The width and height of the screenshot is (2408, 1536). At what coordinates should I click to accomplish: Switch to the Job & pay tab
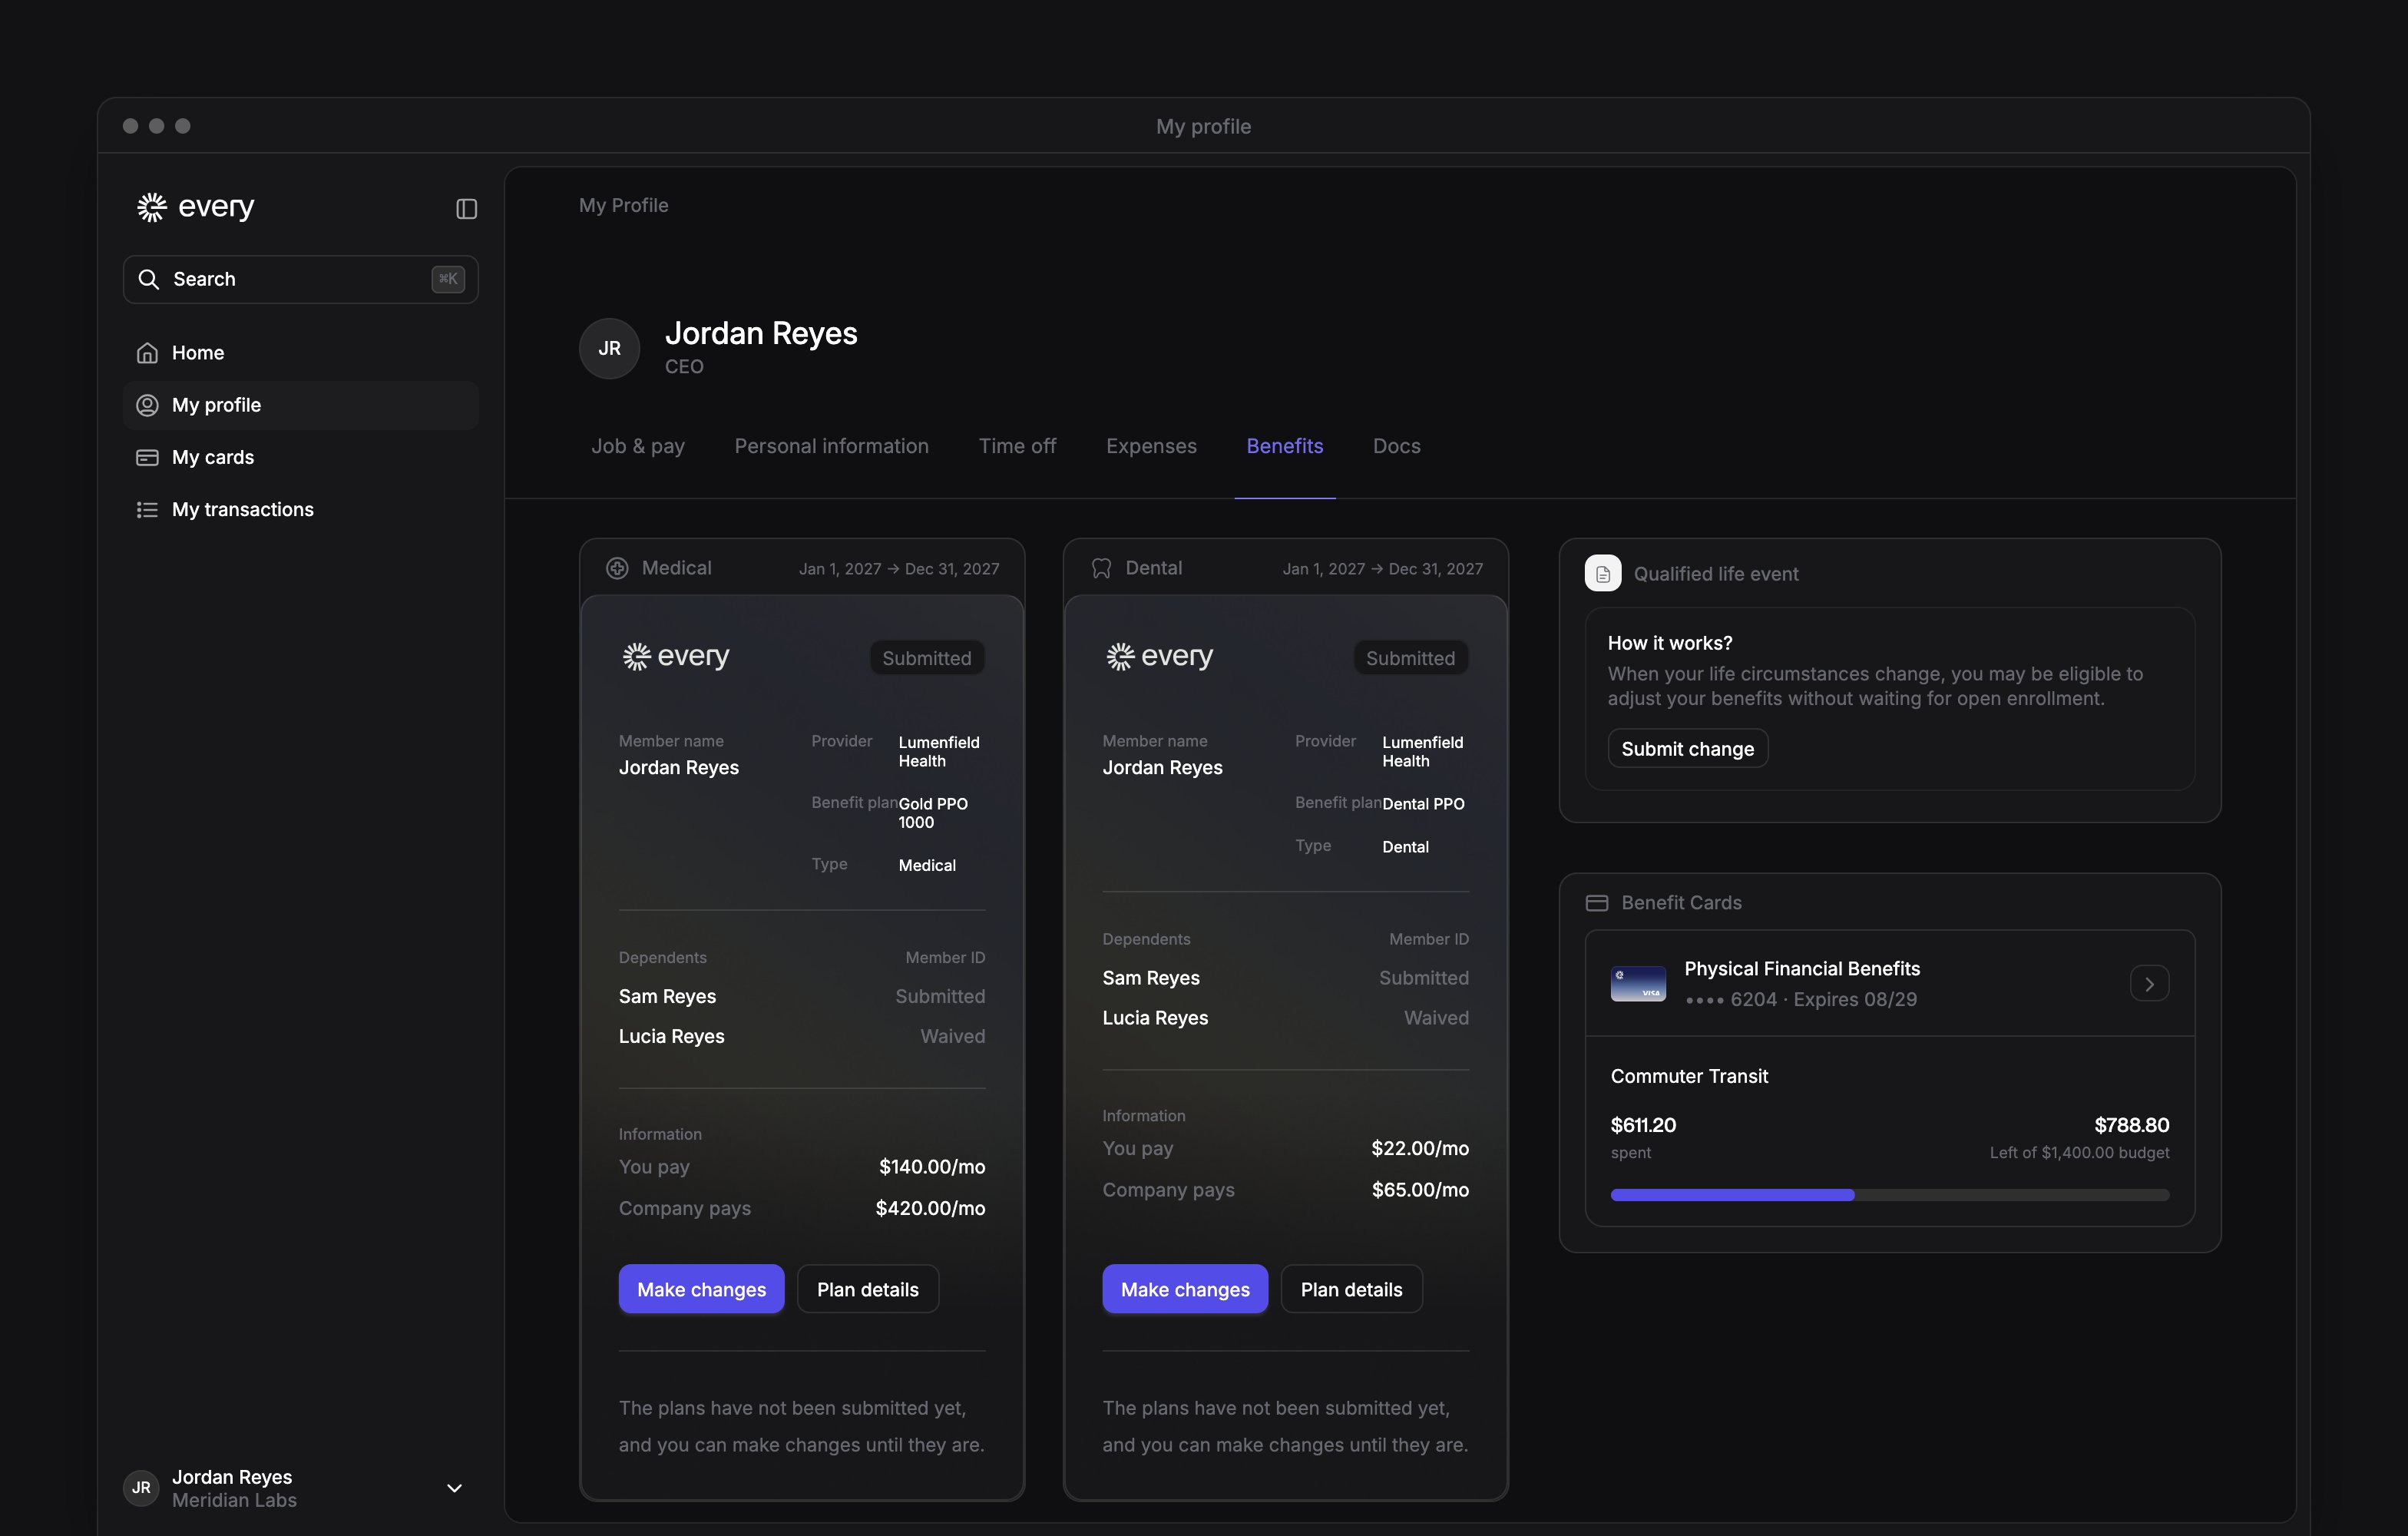(638, 446)
